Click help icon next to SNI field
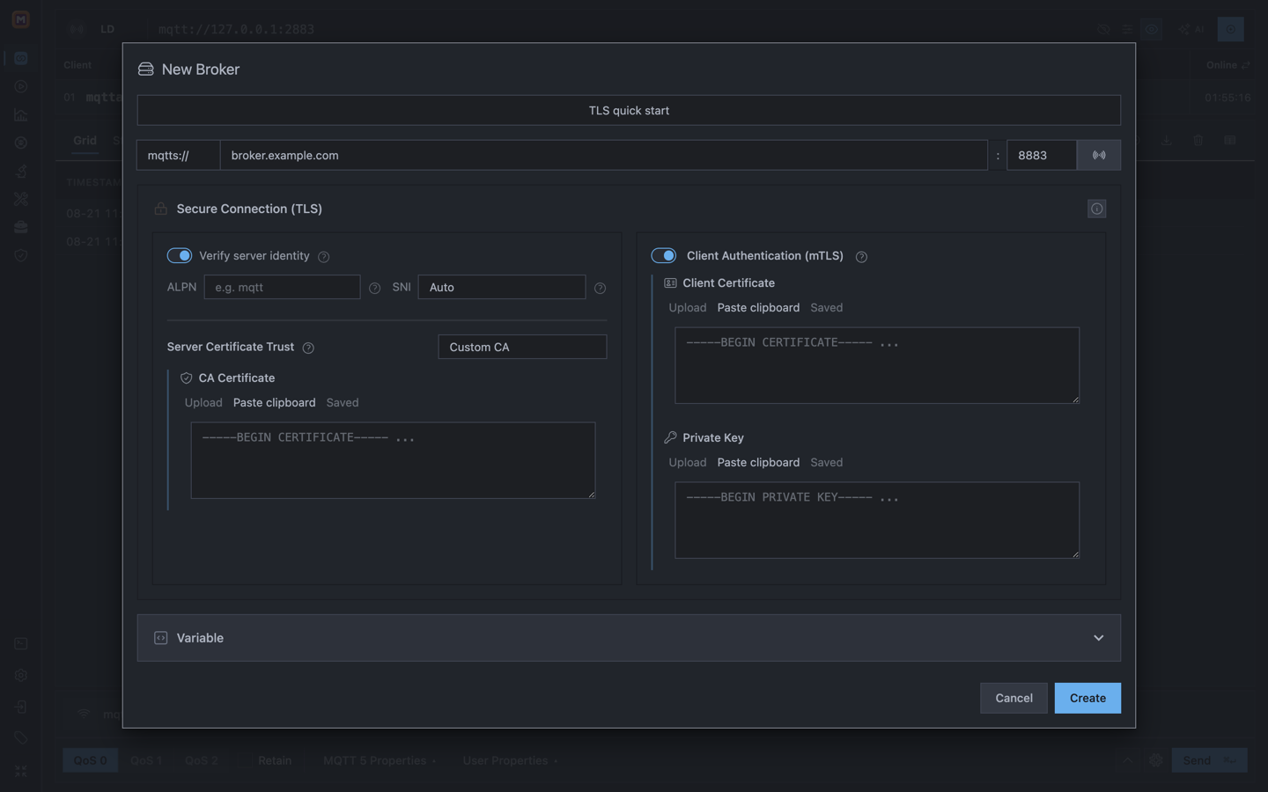Viewport: 1268px width, 792px height. tap(600, 288)
